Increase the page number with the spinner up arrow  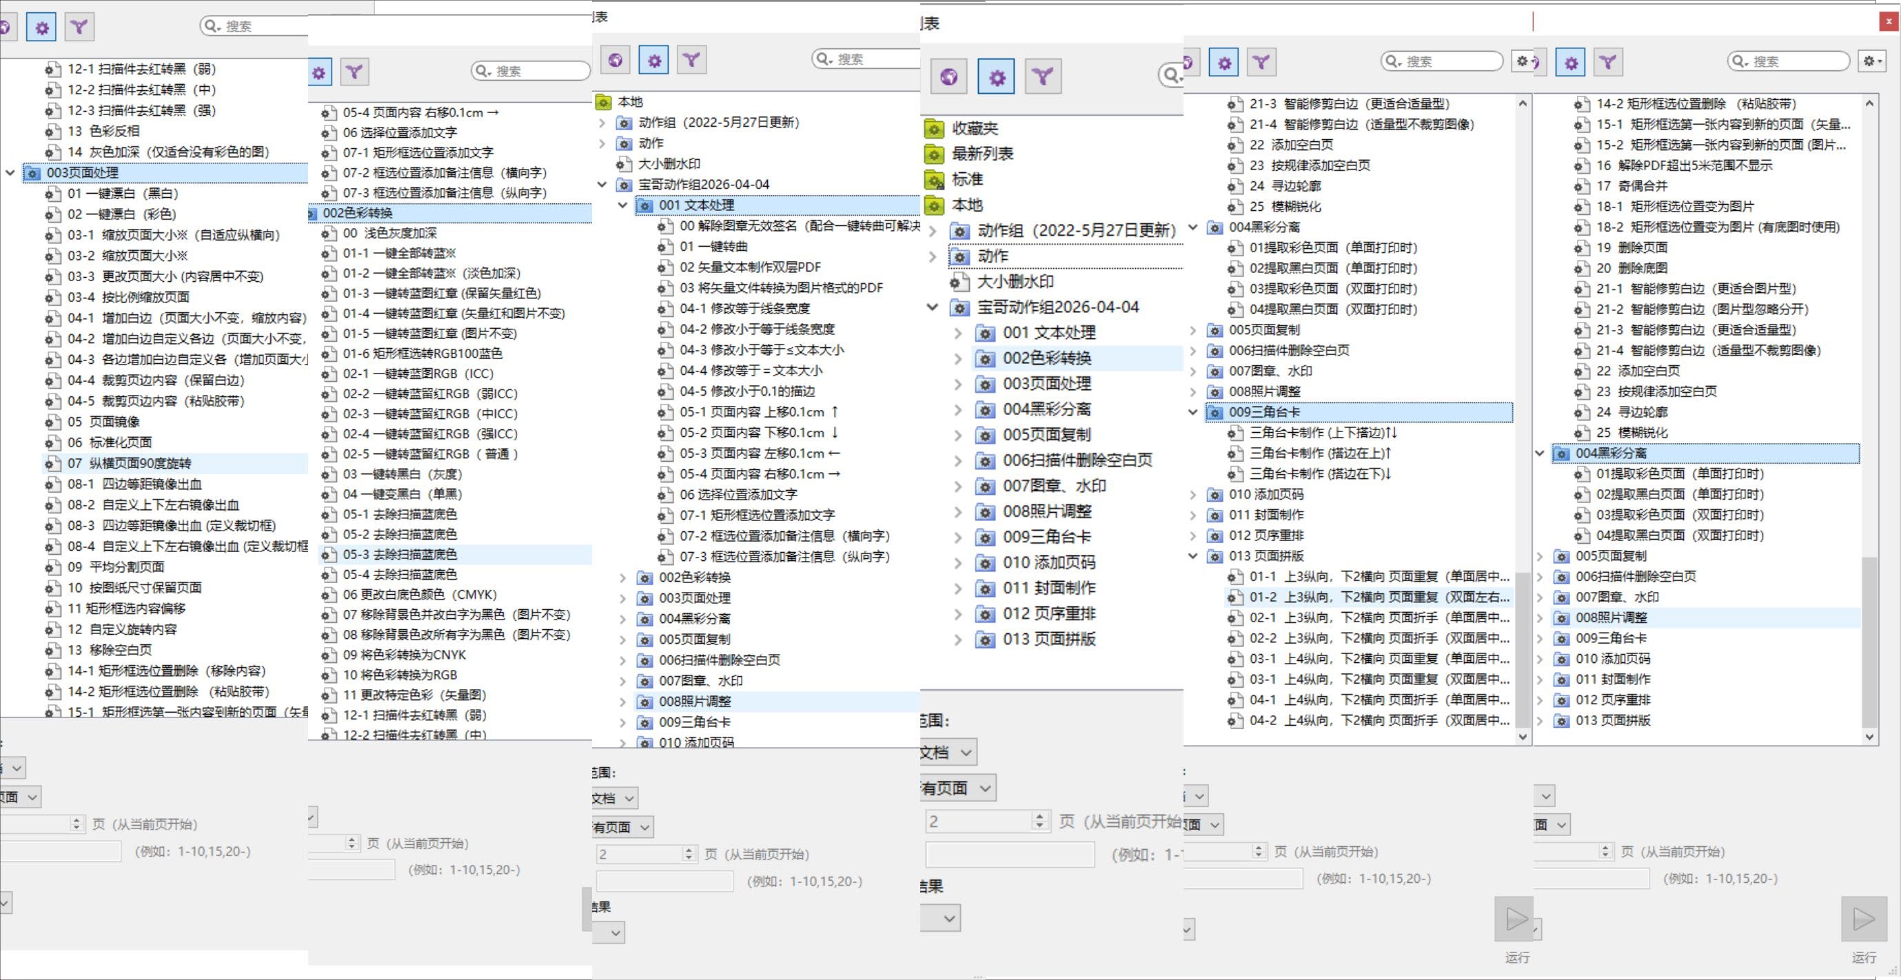pos(1039,815)
